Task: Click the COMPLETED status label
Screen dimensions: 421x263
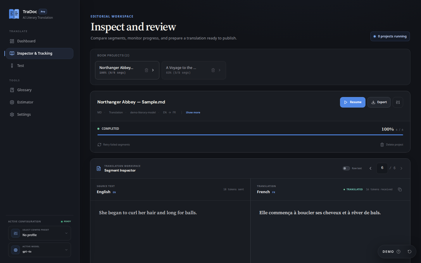Action: 110,129
